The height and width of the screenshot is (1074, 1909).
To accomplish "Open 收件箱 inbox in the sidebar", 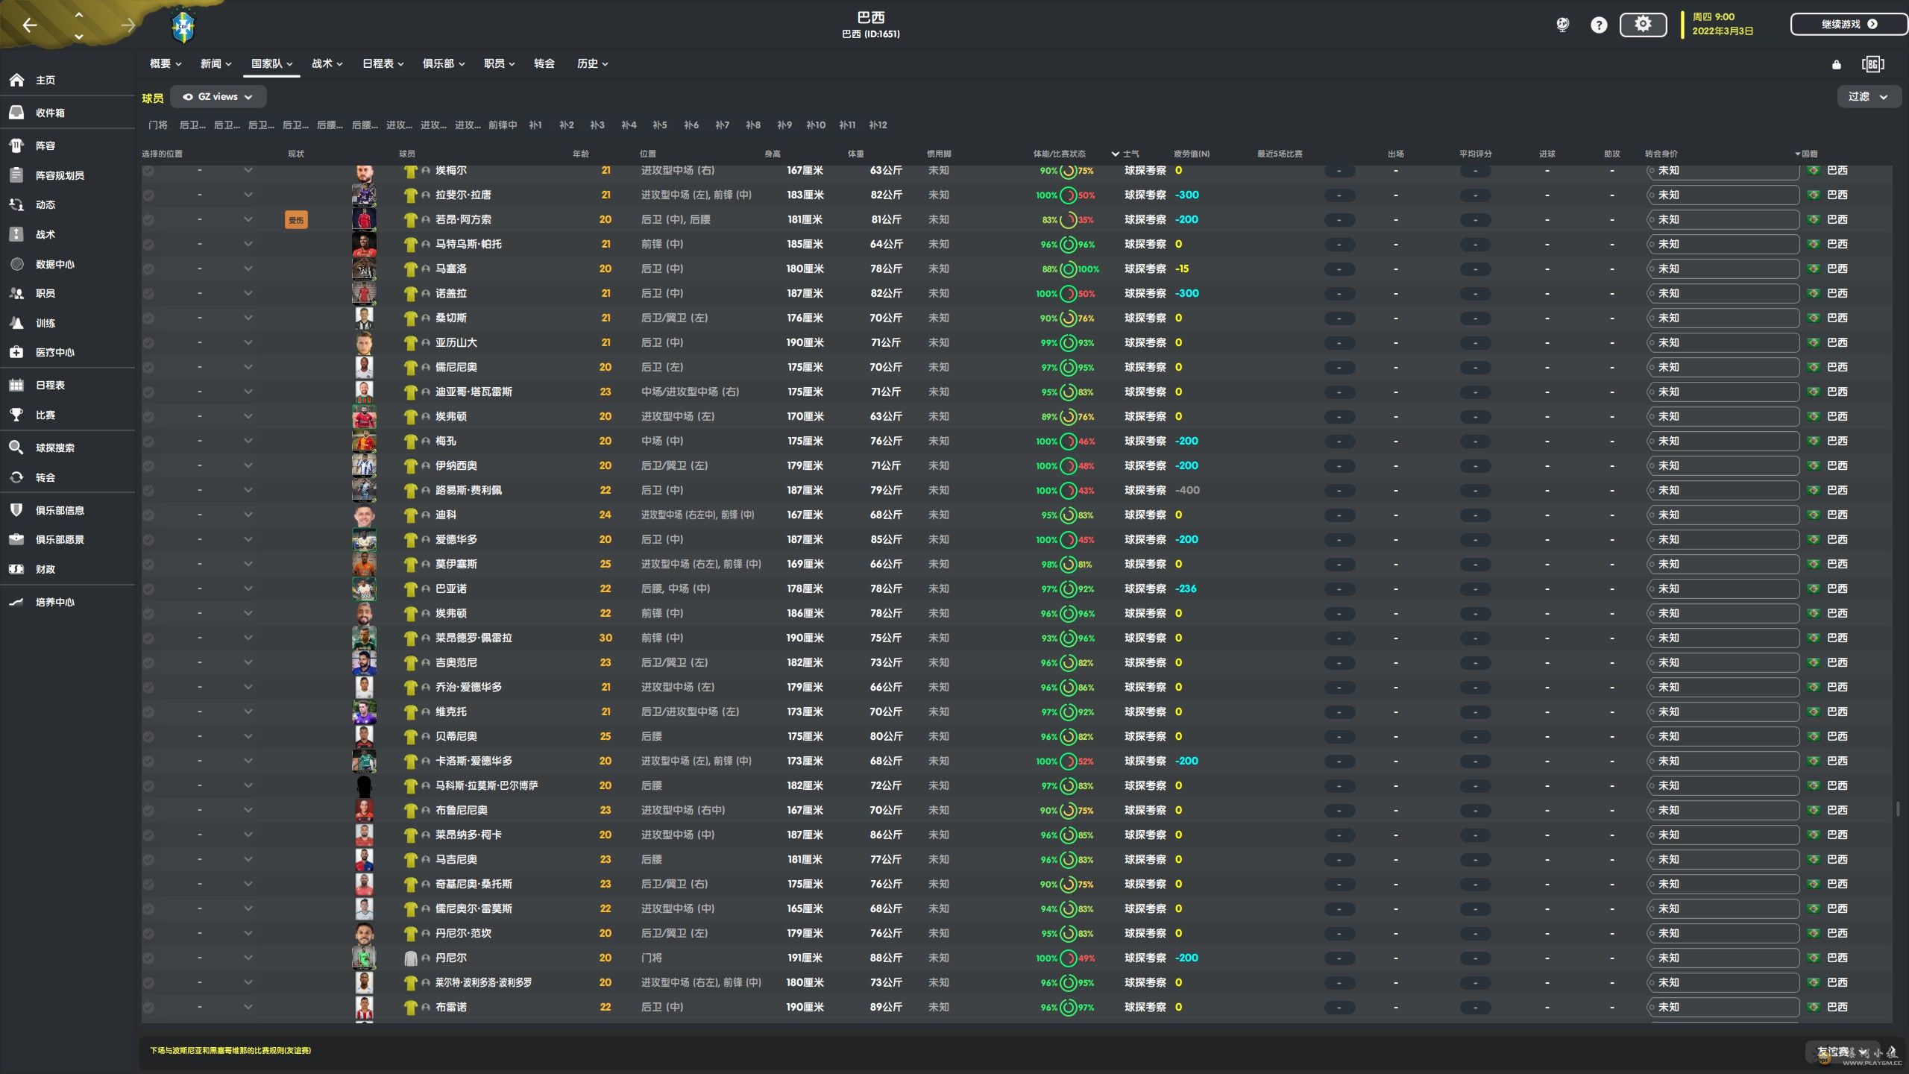I will (50, 113).
